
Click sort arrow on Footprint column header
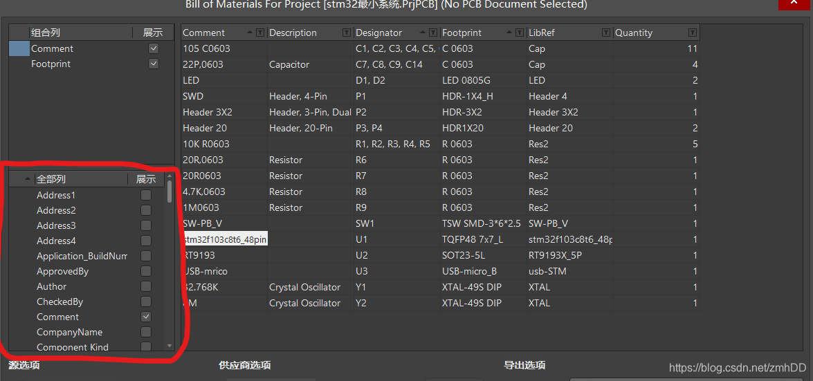tap(509, 33)
